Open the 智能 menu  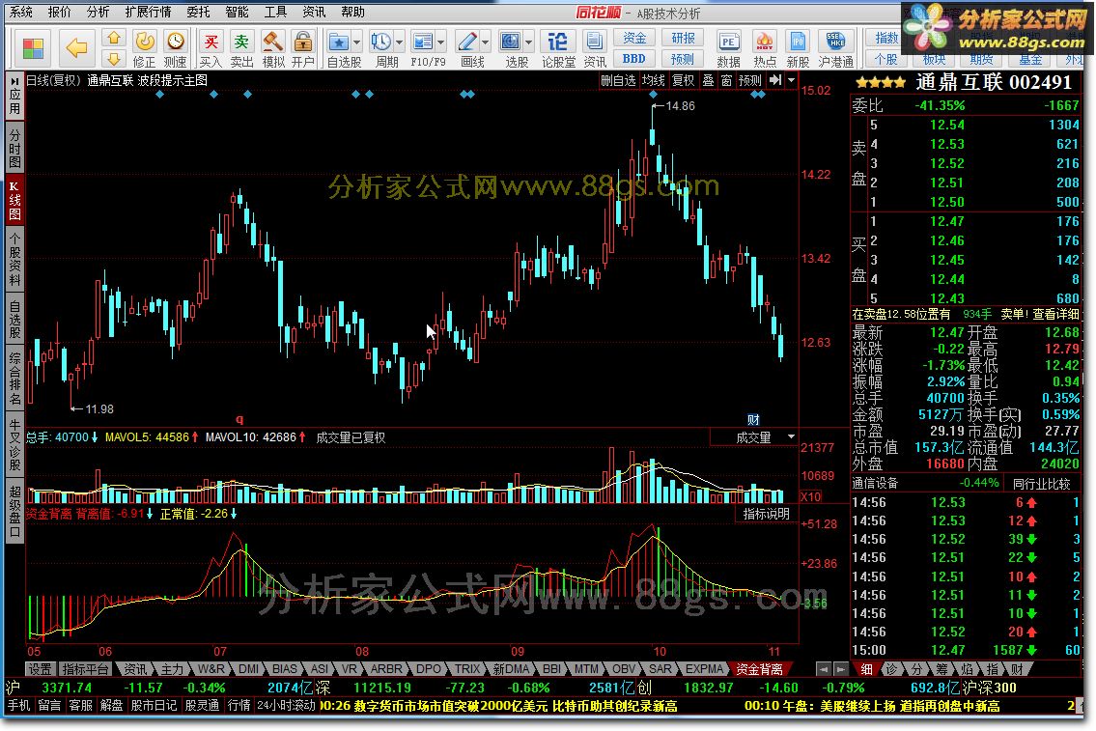pos(237,12)
